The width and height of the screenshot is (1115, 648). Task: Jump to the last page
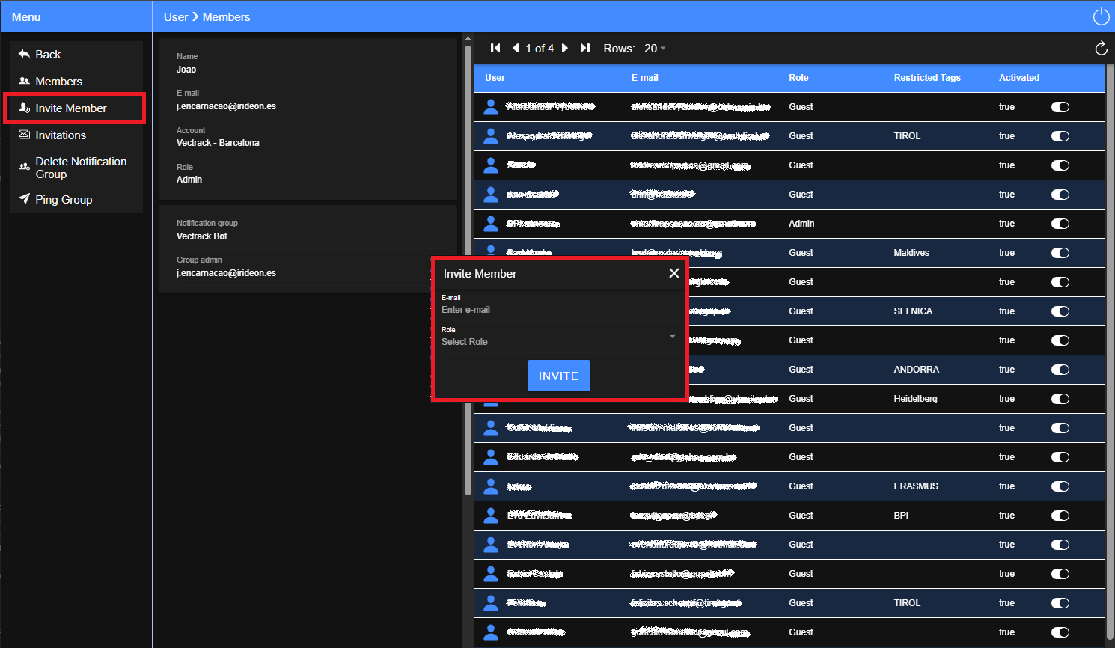click(x=585, y=48)
